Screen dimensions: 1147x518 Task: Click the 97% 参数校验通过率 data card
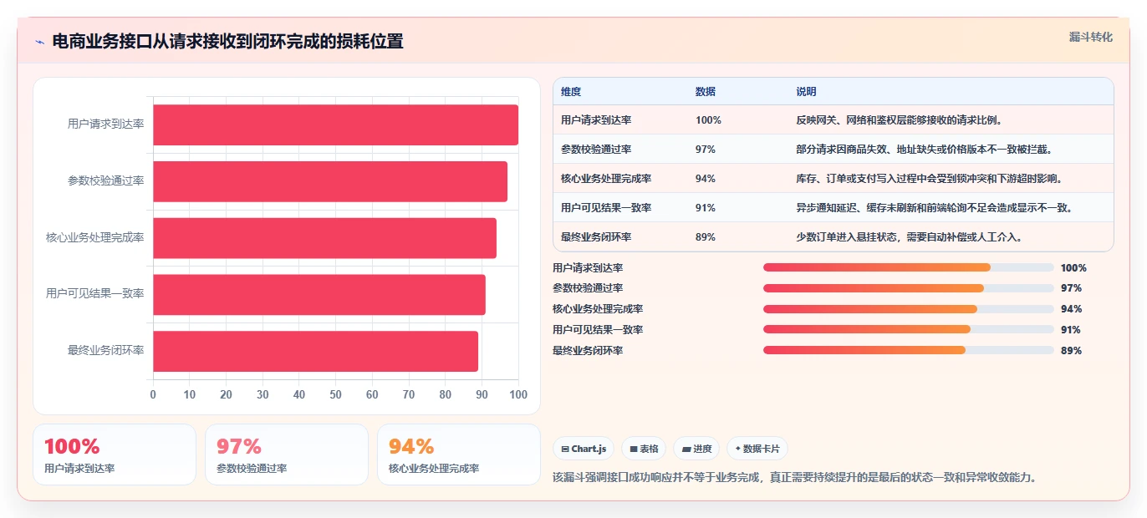(x=287, y=455)
